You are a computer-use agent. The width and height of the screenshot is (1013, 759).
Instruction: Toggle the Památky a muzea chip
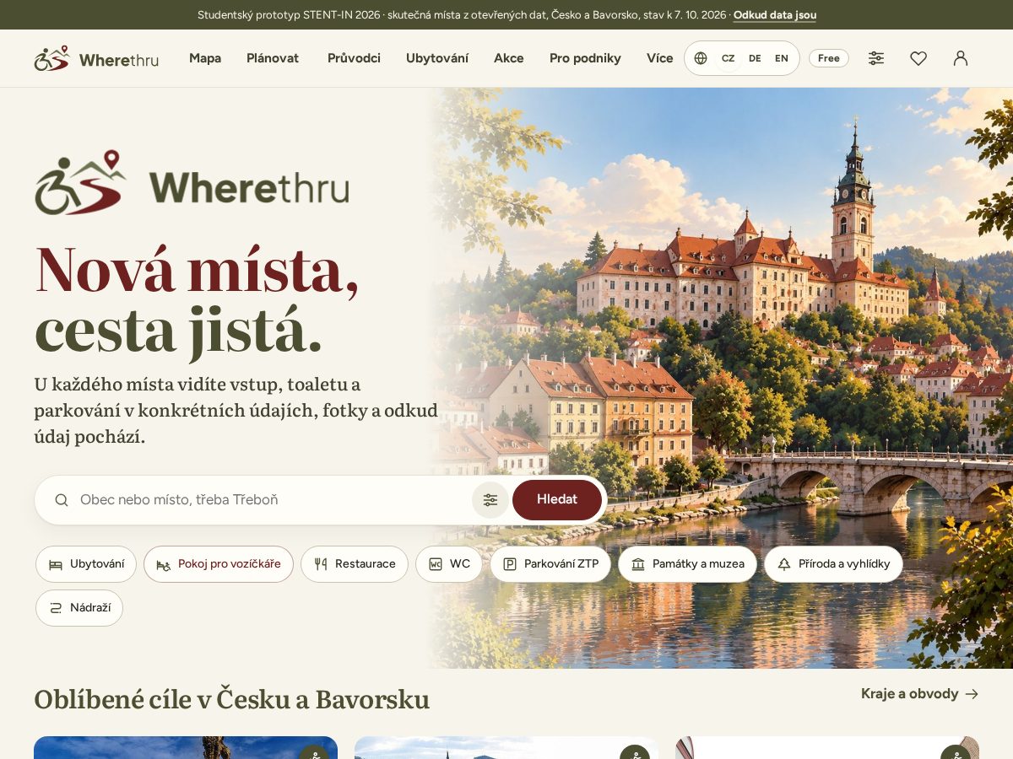tap(687, 564)
